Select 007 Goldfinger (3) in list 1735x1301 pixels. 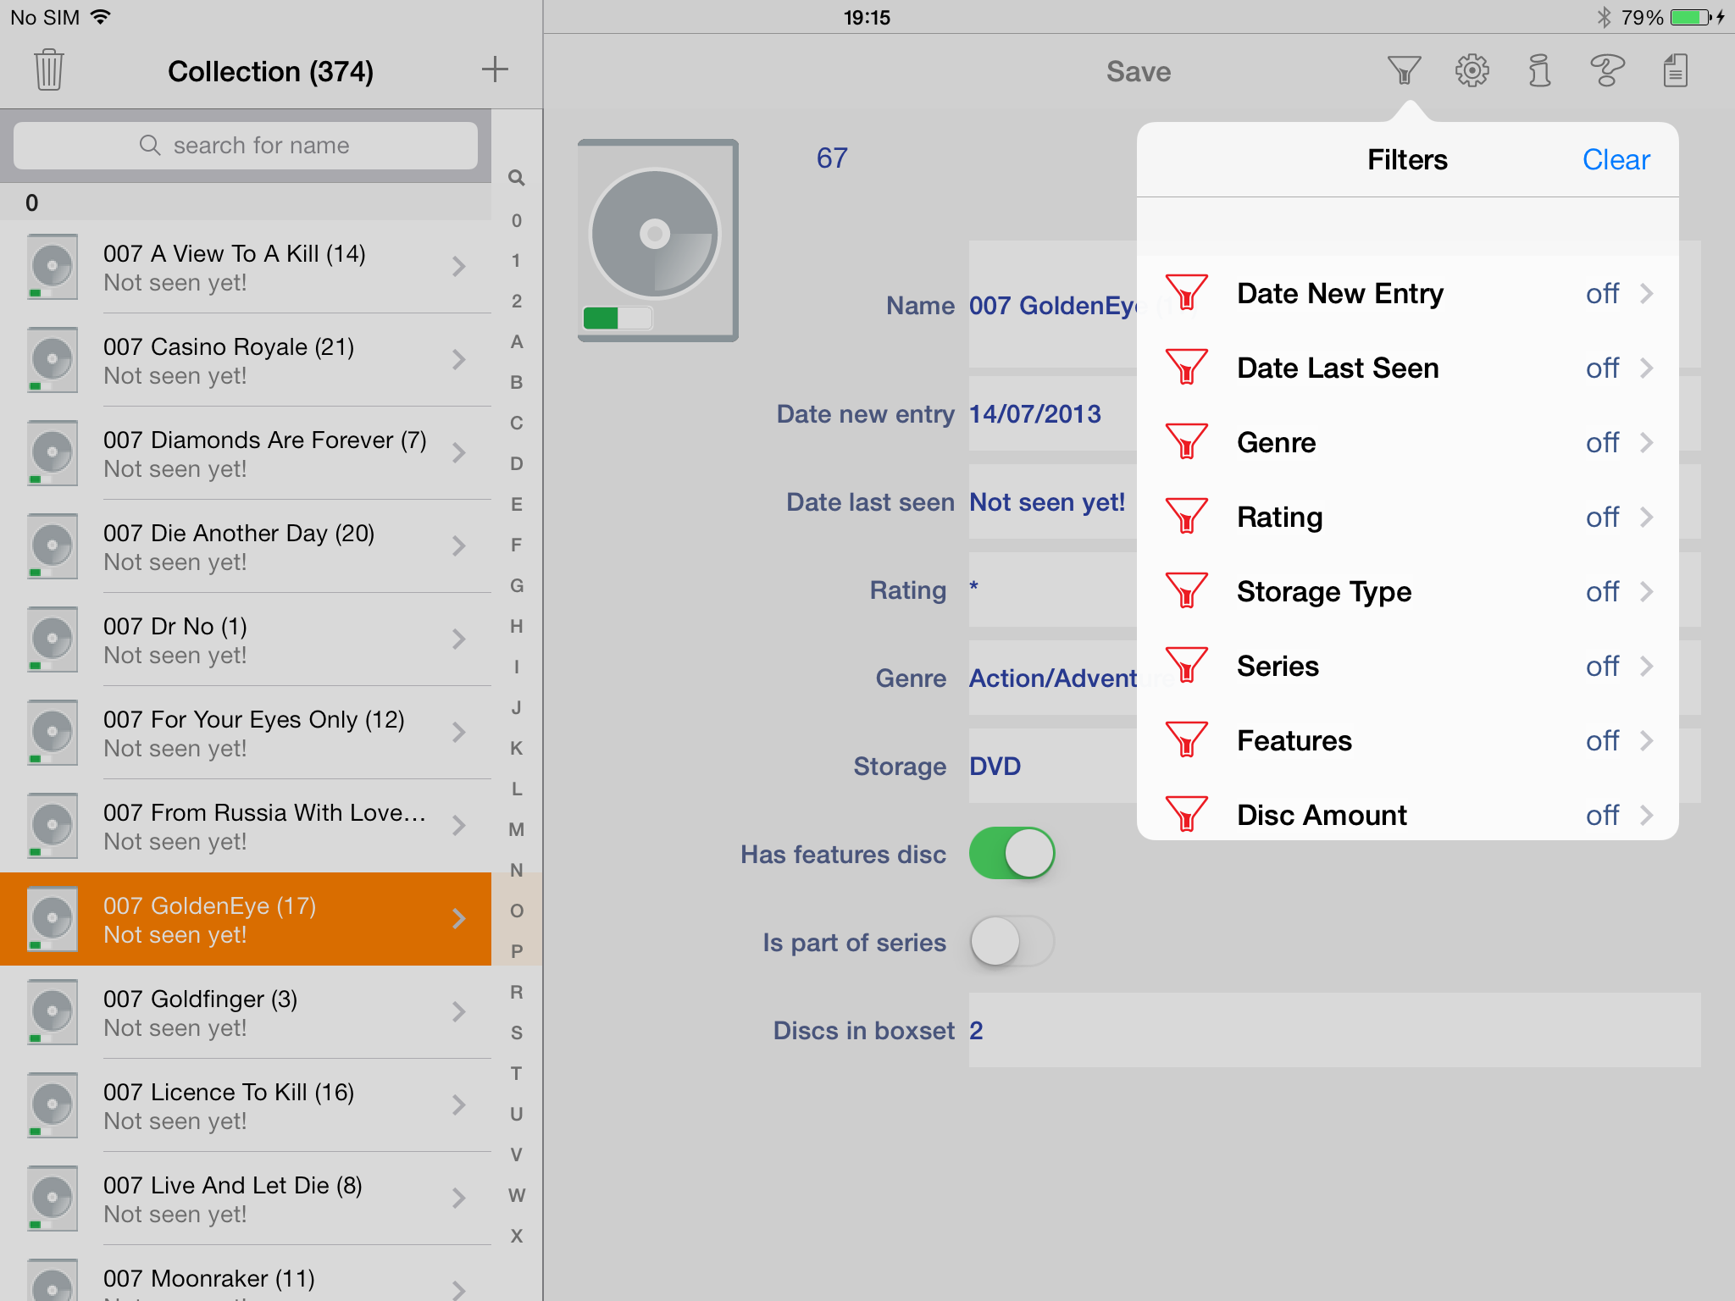tap(246, 1012)
